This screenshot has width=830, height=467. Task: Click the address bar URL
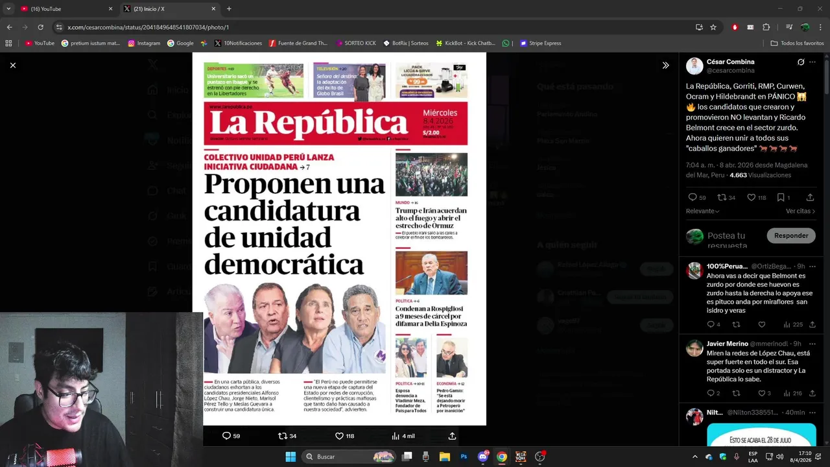pos(148,27)
